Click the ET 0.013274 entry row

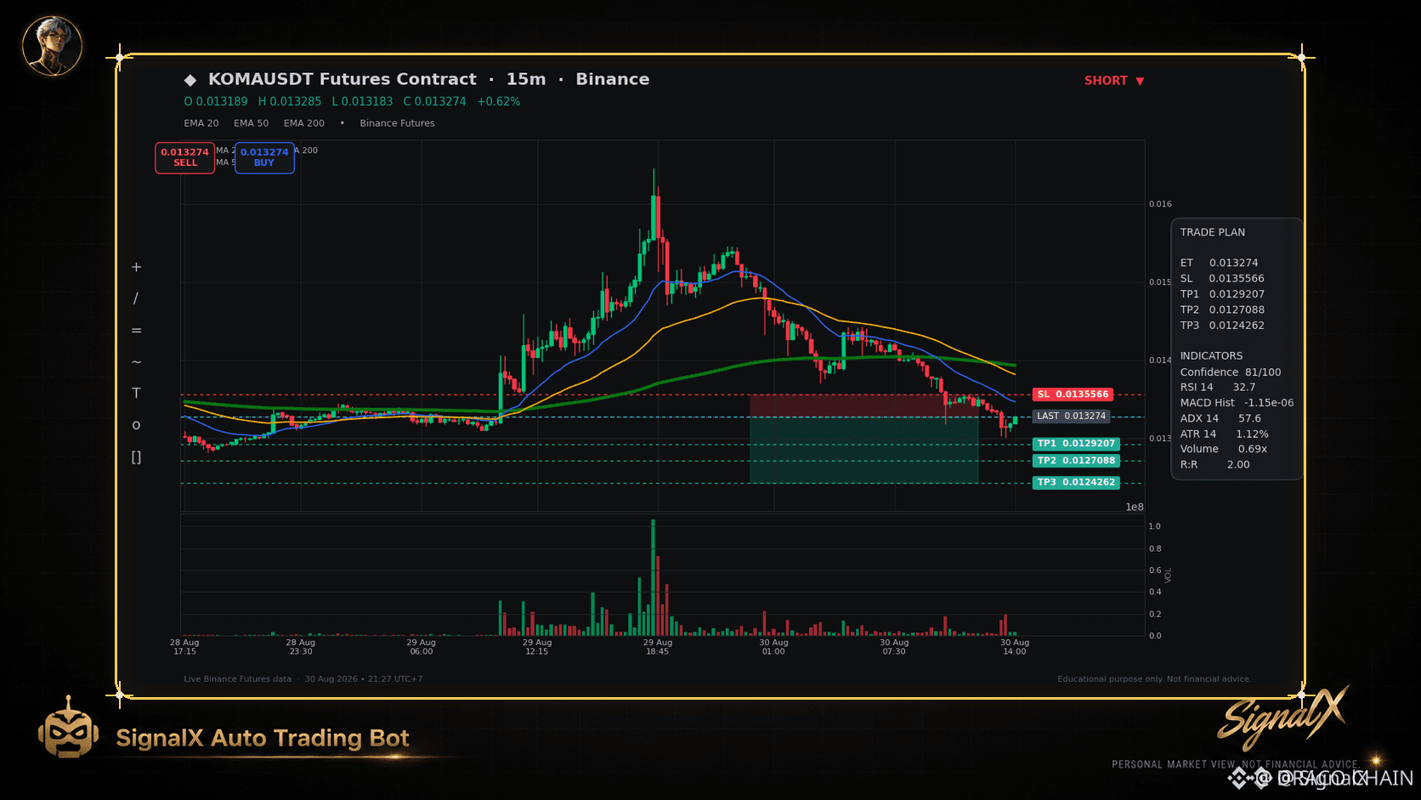click(x=1220, y=263)
